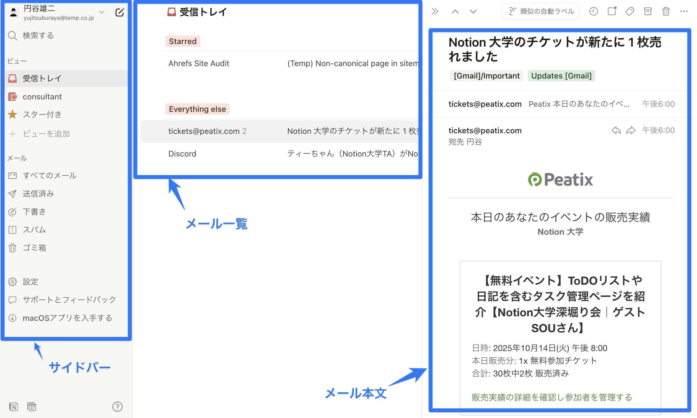Click 類似の自動ラベル button

(x=541, y=12)
